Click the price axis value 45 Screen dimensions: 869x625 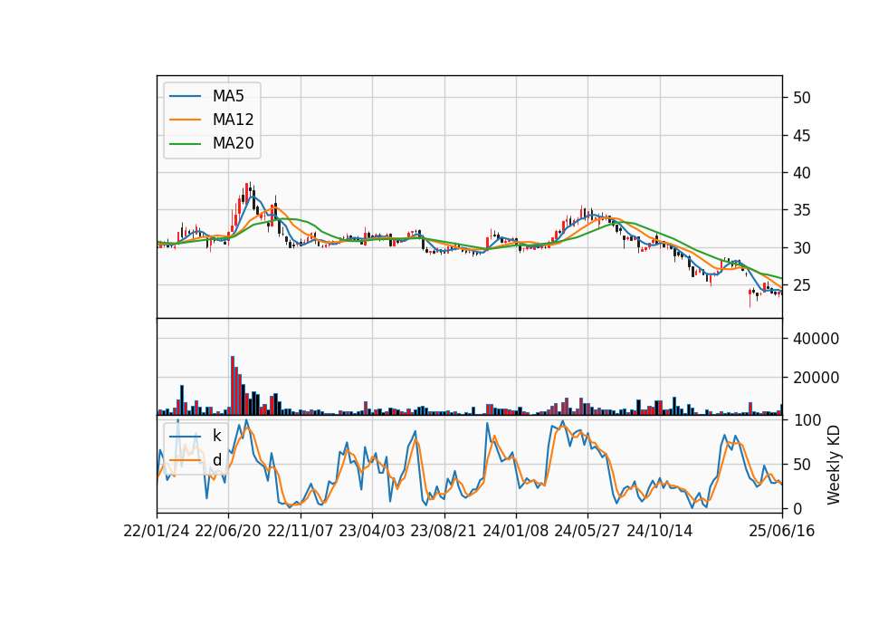801,135
